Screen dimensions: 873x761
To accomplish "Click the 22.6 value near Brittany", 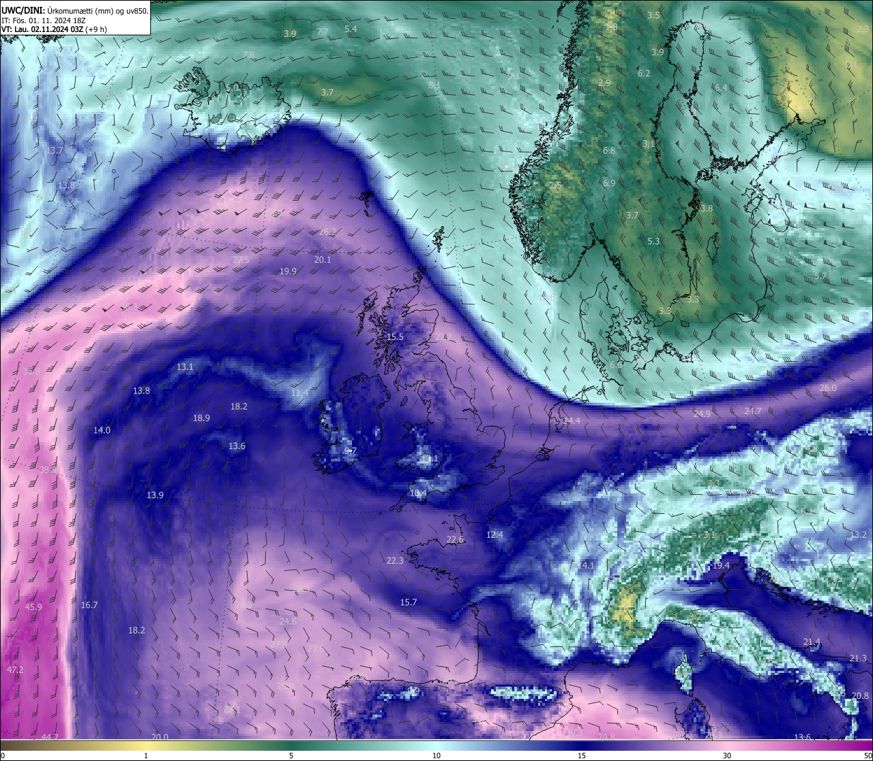I will click(x=455, y=540).
